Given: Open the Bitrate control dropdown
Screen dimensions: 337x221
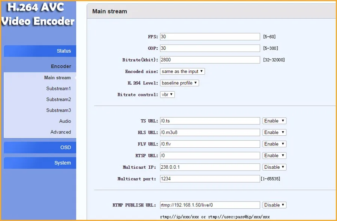Looking at the screenshot, I should (167, 94).
